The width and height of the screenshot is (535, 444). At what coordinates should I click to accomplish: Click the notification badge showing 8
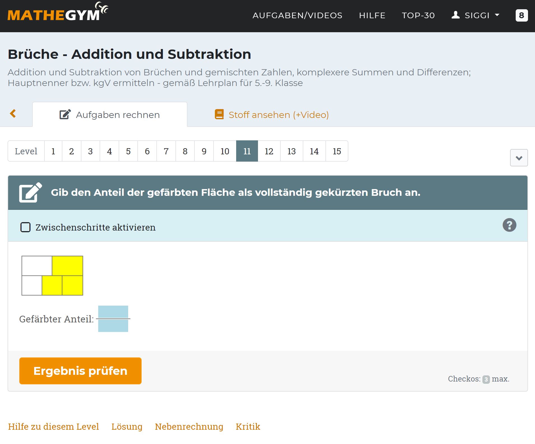522,15
